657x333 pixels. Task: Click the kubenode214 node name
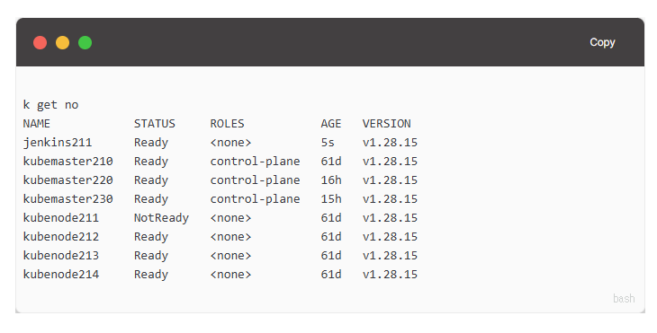pyautogui.click(x=61, y=274)
